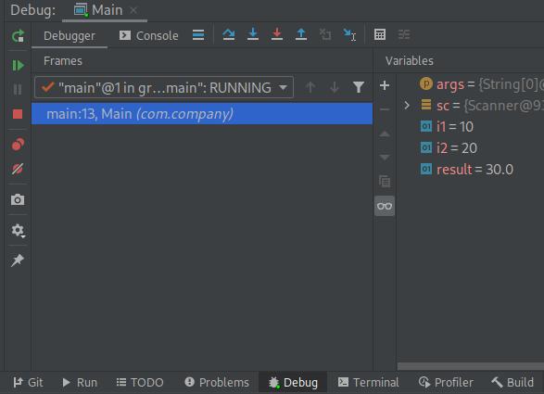The image size is (544, 394).
Task: Click the Rerun Main icon
Action: tap(18, 36)
